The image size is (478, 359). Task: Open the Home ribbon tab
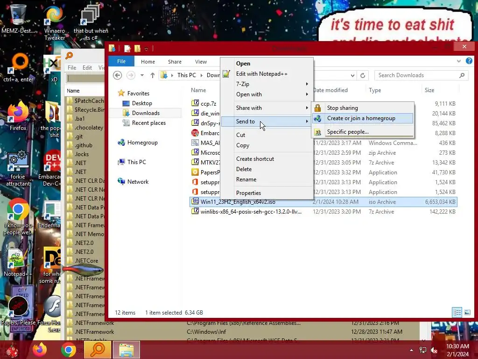148,62
